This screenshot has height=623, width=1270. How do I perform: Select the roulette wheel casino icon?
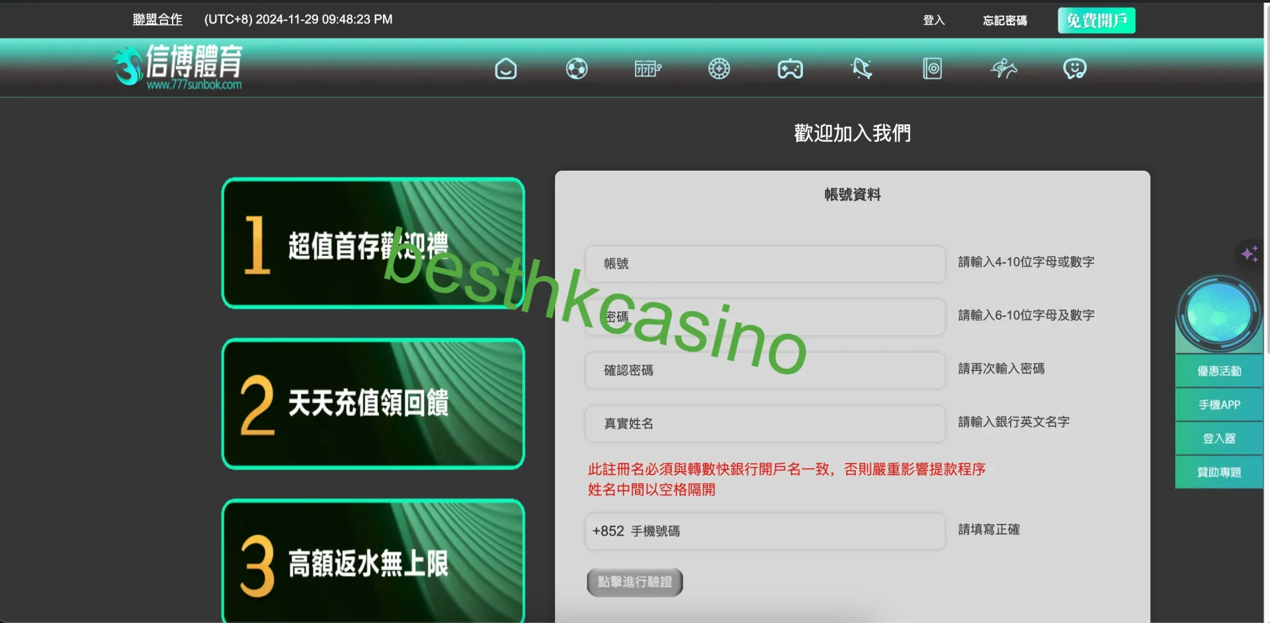point(719,68)
